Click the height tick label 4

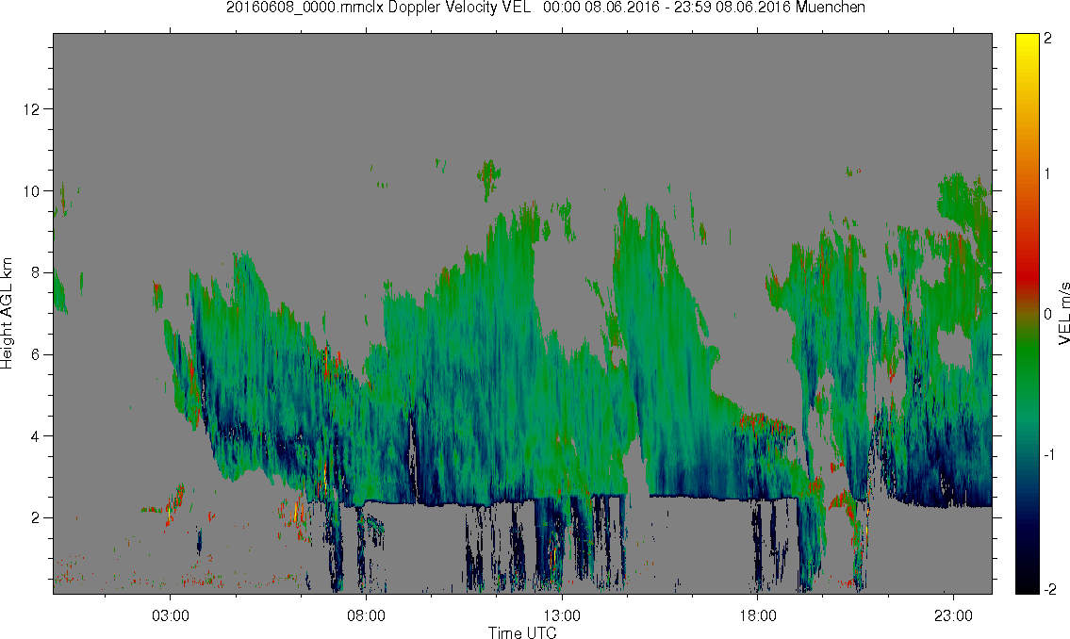[36, 436]
